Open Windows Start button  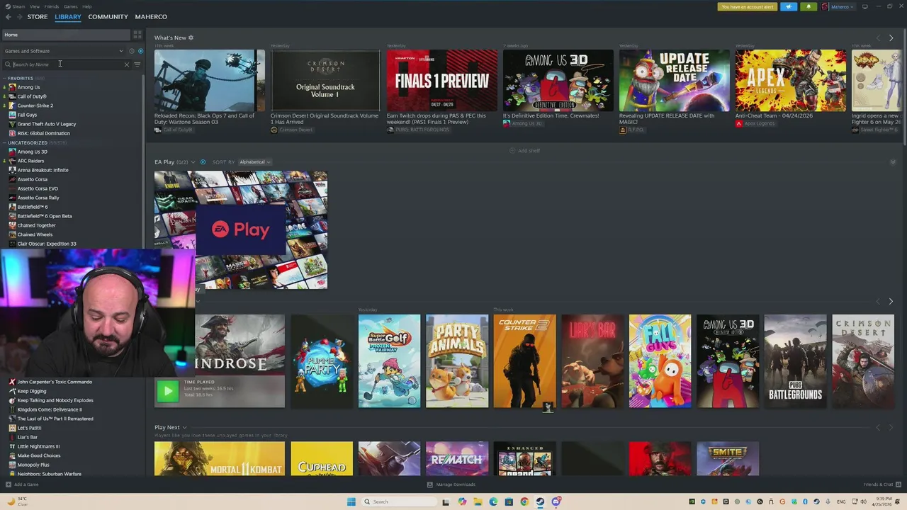pos(351,501)
